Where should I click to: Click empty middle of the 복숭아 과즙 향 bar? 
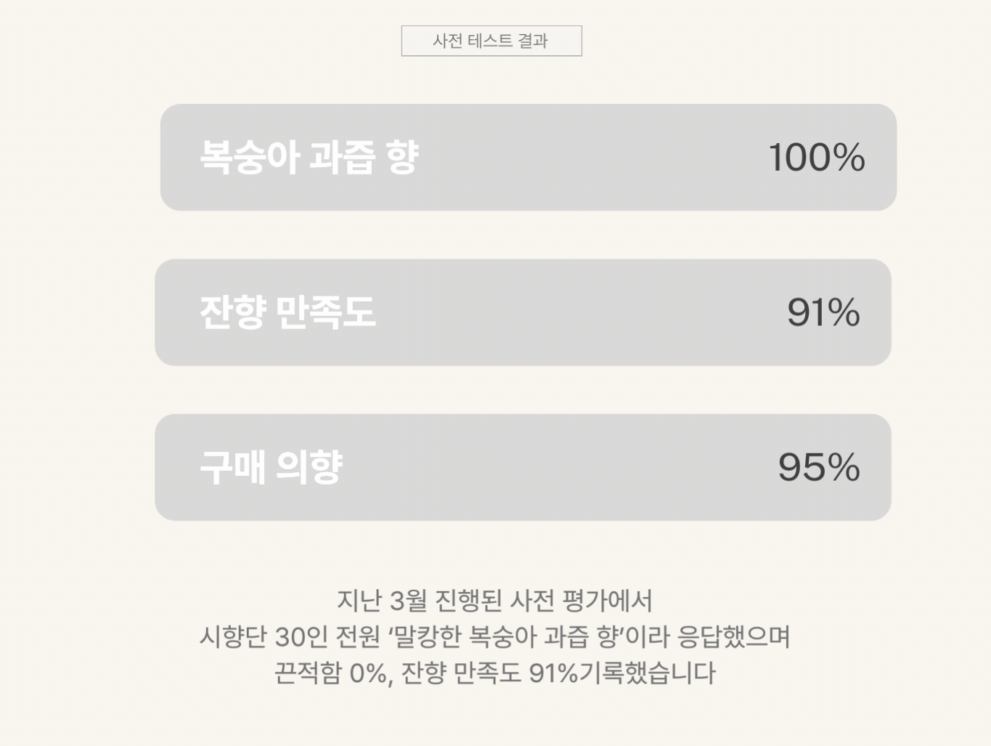click(x=588, y=158)
